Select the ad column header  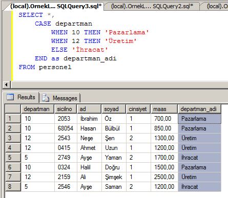tap(89, 109)
